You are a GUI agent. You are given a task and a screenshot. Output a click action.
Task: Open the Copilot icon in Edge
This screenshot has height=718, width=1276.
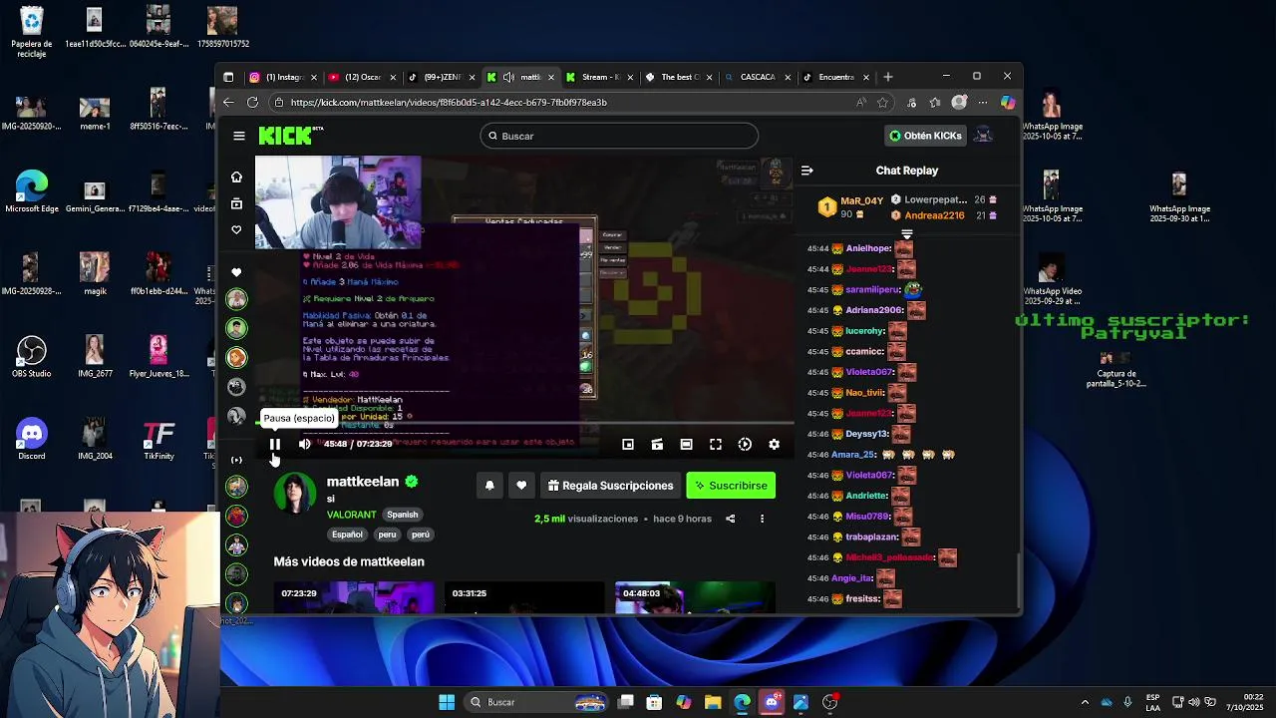click(1008, 102)
